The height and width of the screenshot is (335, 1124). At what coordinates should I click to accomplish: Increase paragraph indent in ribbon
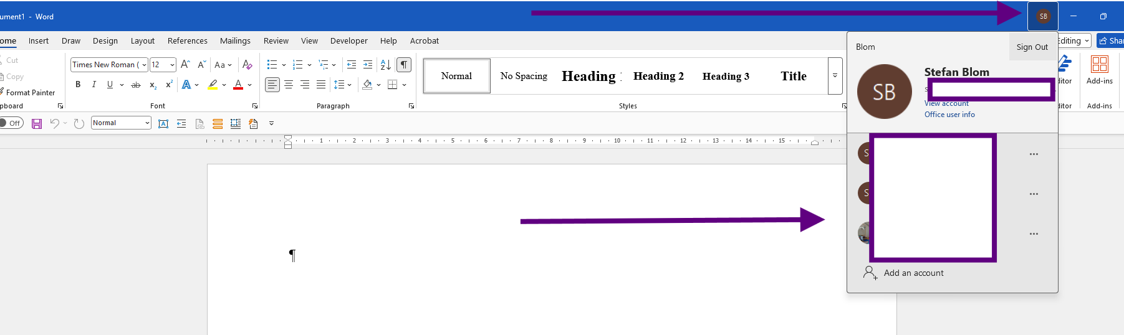(x=368, y=65)
